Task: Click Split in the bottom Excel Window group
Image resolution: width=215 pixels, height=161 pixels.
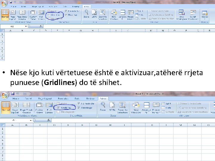Action: click(166, 104)
